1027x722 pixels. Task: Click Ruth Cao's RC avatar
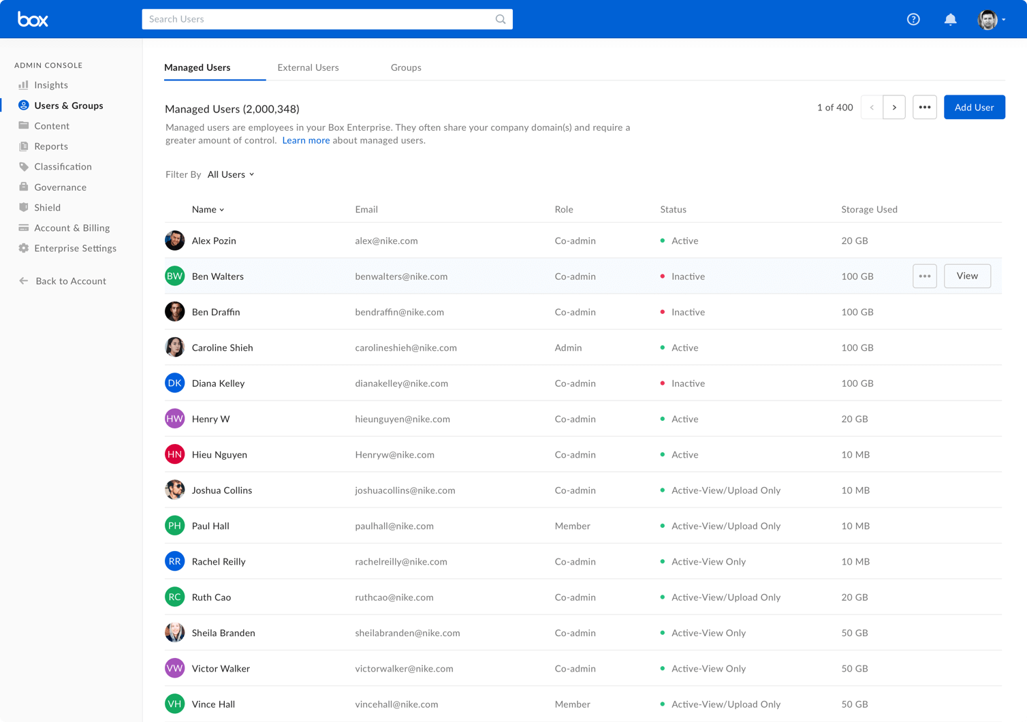click(175, 597)
